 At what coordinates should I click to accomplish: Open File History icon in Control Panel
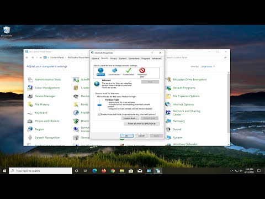pyautogui.click(x=30, y=104)
